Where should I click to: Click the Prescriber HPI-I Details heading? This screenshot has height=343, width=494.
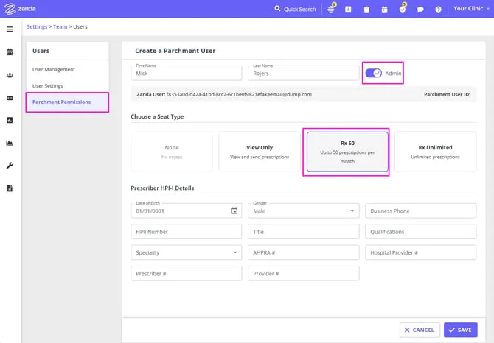(162, 188)
